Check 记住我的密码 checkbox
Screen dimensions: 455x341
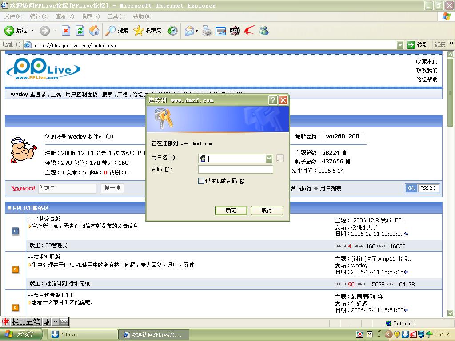point(201,181)
